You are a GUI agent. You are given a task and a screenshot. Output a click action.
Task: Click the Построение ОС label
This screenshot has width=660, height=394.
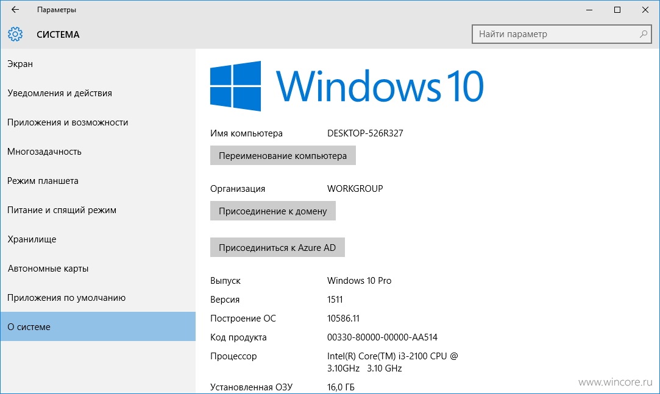point(243,318)
